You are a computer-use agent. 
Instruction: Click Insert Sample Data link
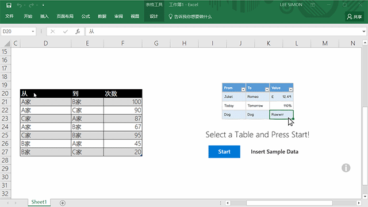click(274, 152)
